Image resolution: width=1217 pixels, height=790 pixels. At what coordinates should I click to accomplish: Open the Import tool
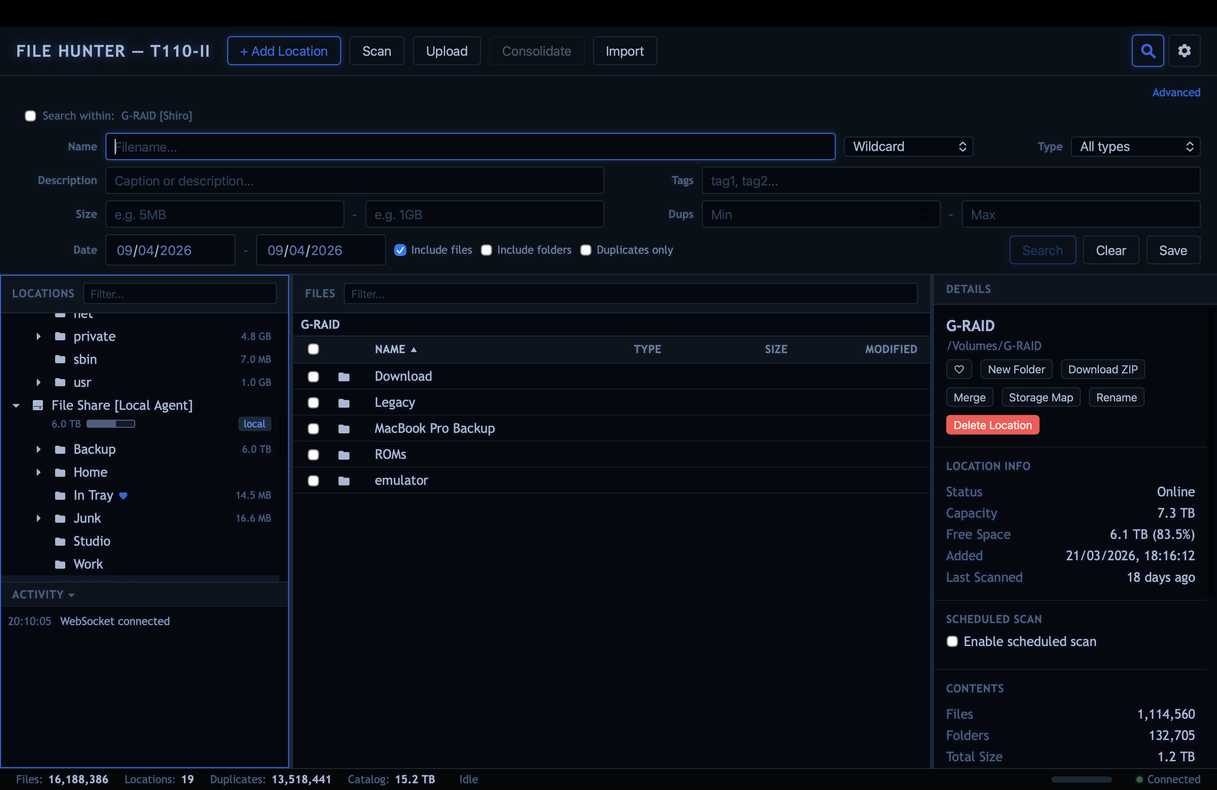click(624, 51)
